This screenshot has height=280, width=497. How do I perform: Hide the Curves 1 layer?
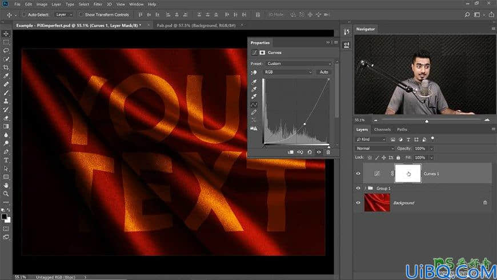(x=358, y=174)
